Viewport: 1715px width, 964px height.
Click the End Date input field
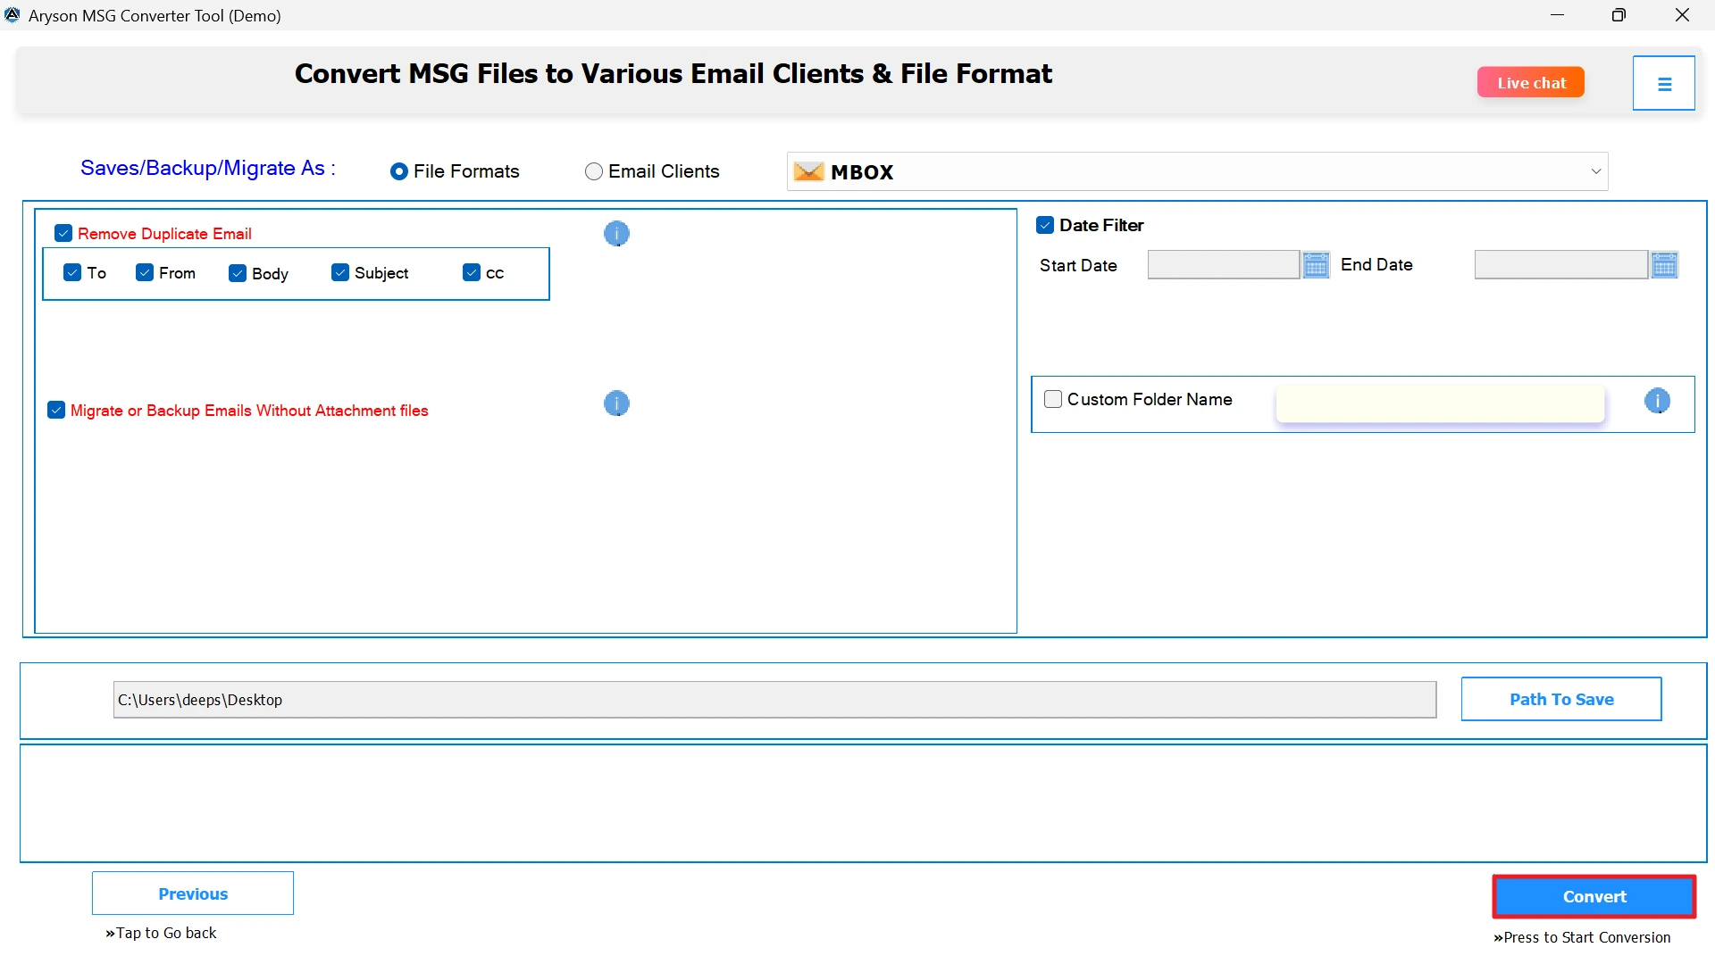click(x=1560, y=265)
